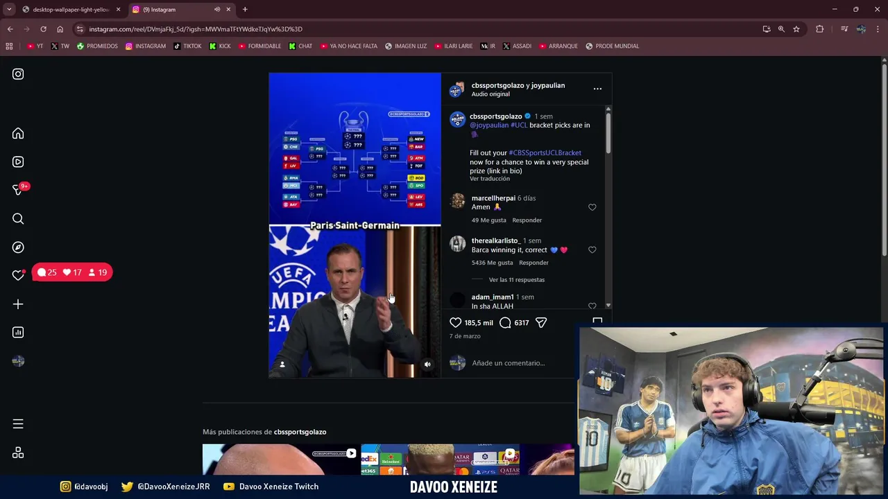Open the first related post thumbnail

point(281,459)
